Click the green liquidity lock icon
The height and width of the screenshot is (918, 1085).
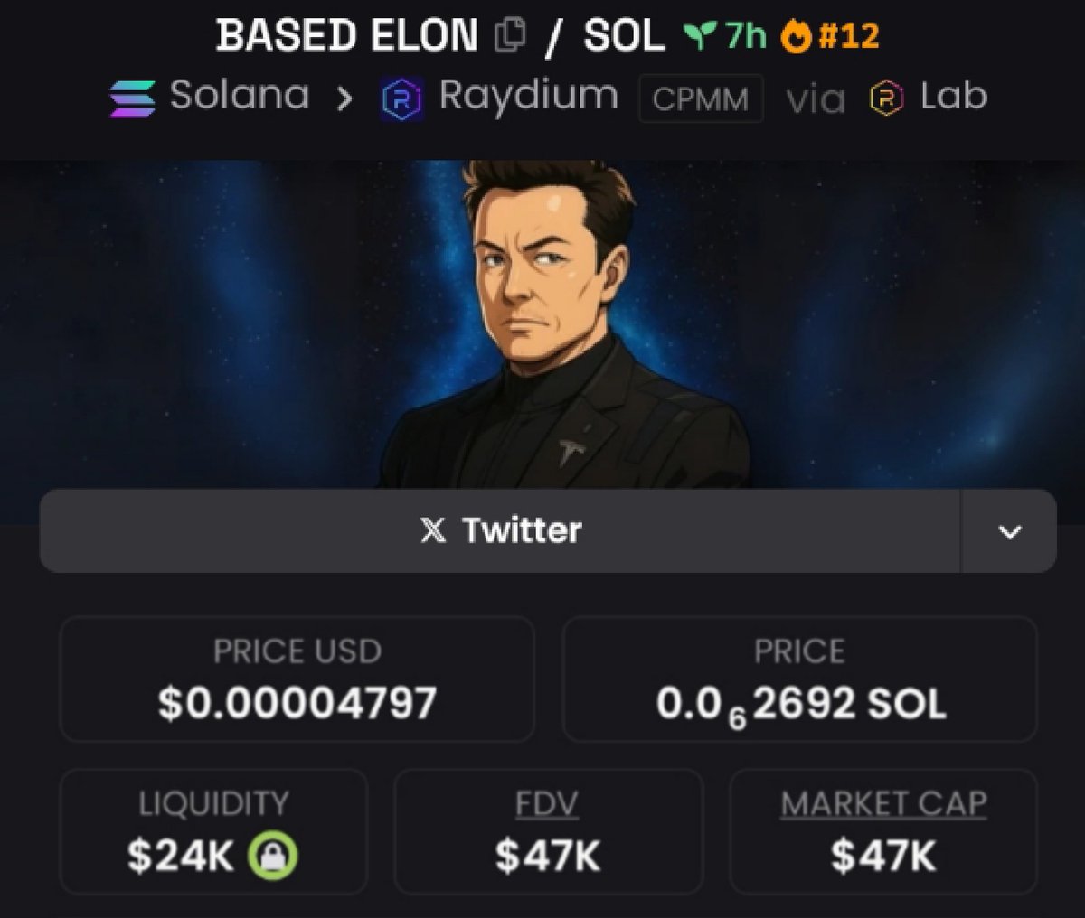tap(272, 855)
